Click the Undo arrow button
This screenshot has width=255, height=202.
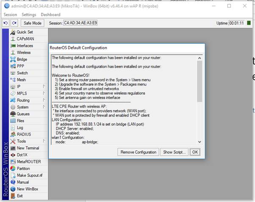[6, 23]
